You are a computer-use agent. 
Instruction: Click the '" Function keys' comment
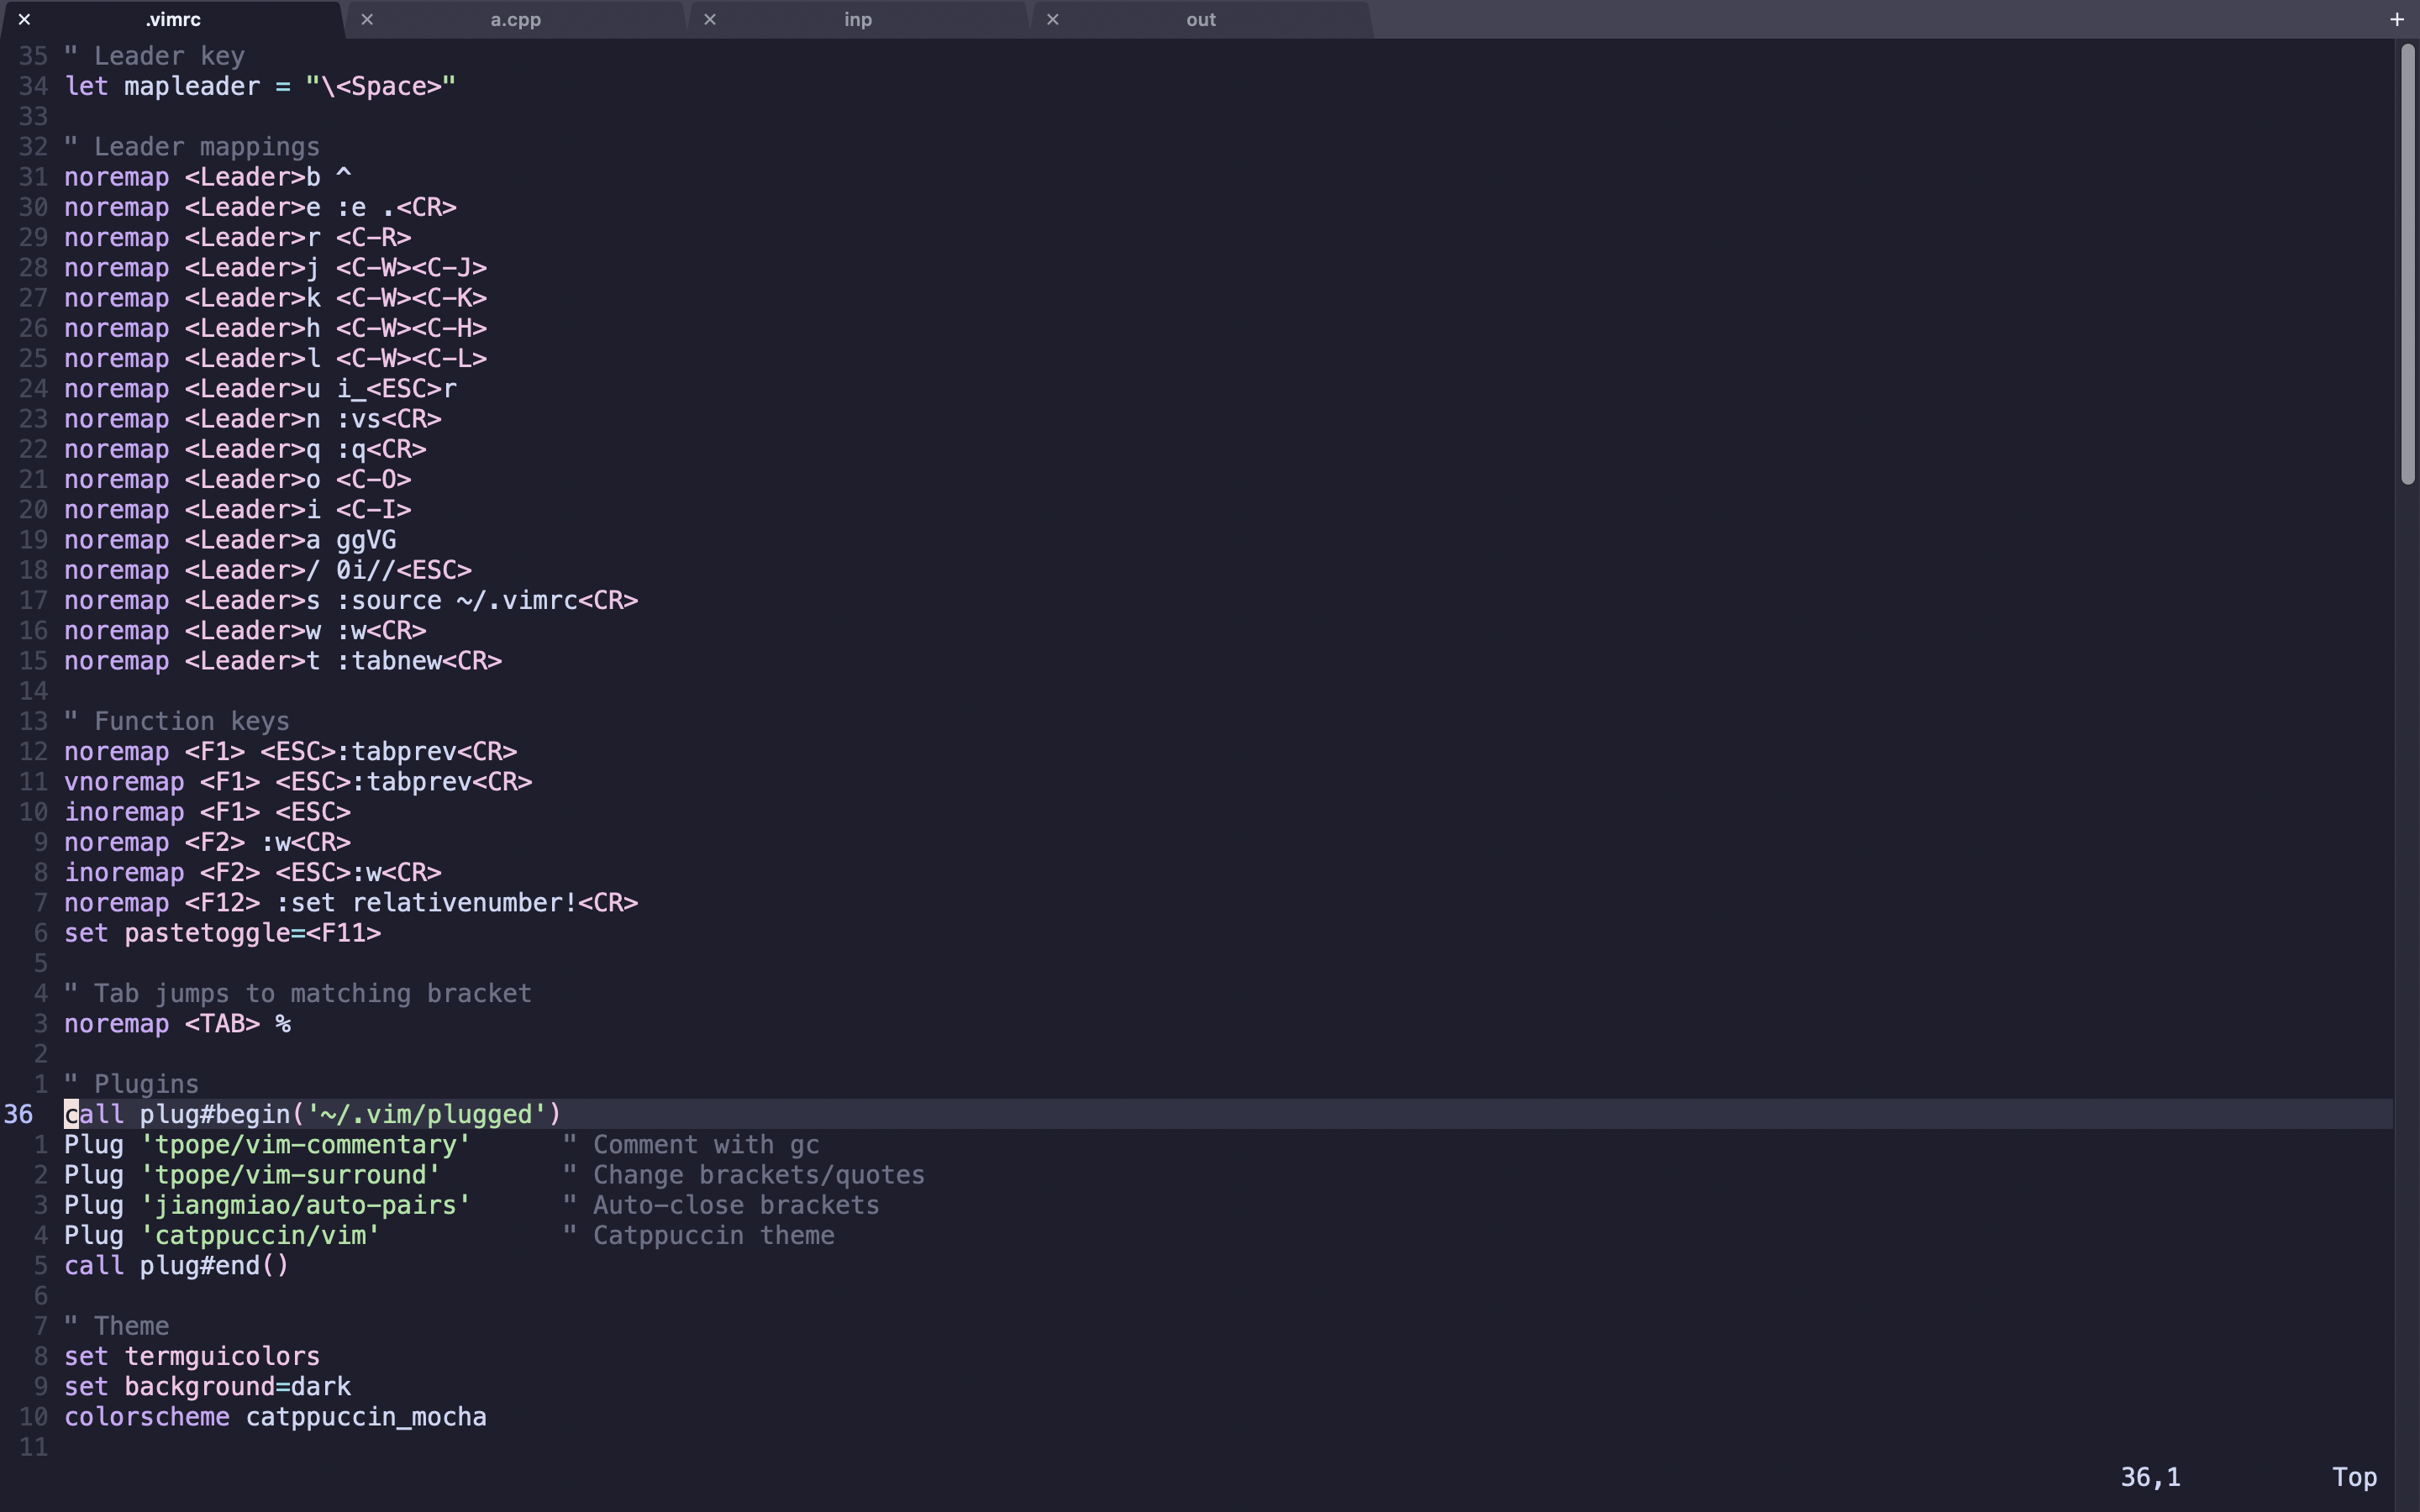point(177,721)
